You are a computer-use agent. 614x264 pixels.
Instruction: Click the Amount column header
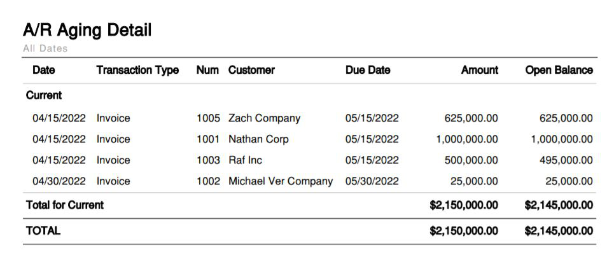479,70
